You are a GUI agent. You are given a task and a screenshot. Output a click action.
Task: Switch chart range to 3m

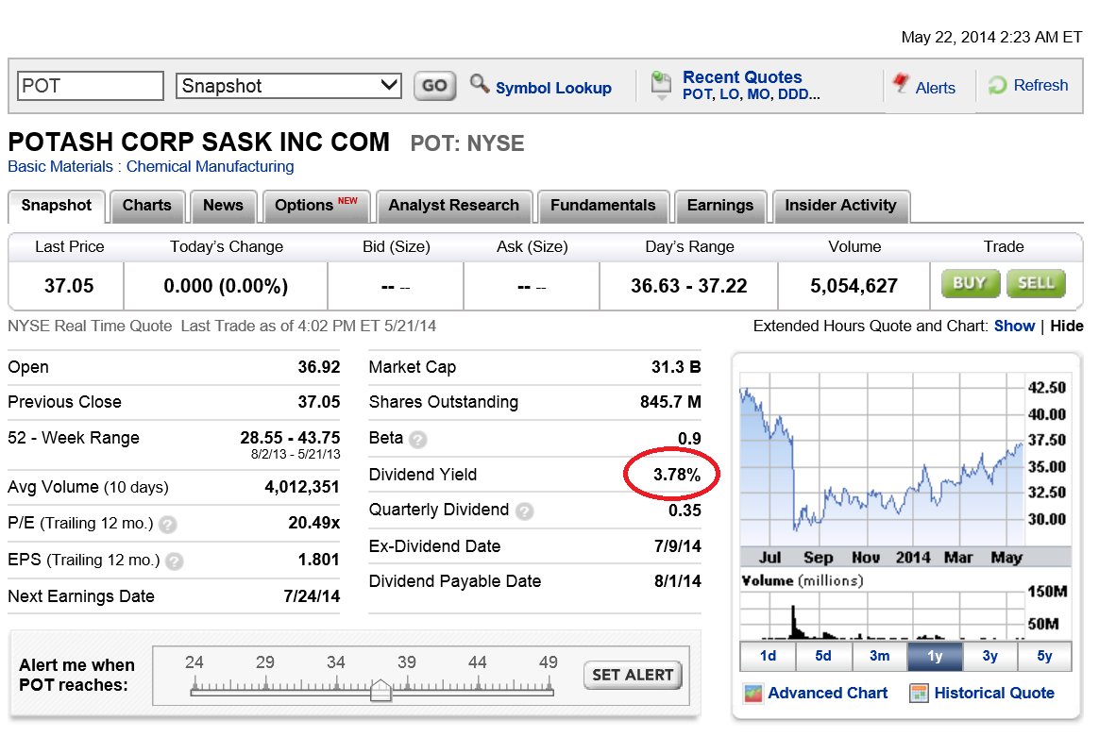pos(879,656)
